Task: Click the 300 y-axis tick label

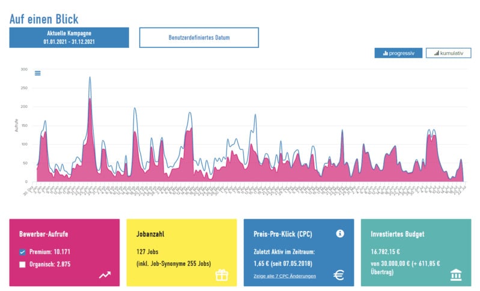Action: (x=24, y=70)
